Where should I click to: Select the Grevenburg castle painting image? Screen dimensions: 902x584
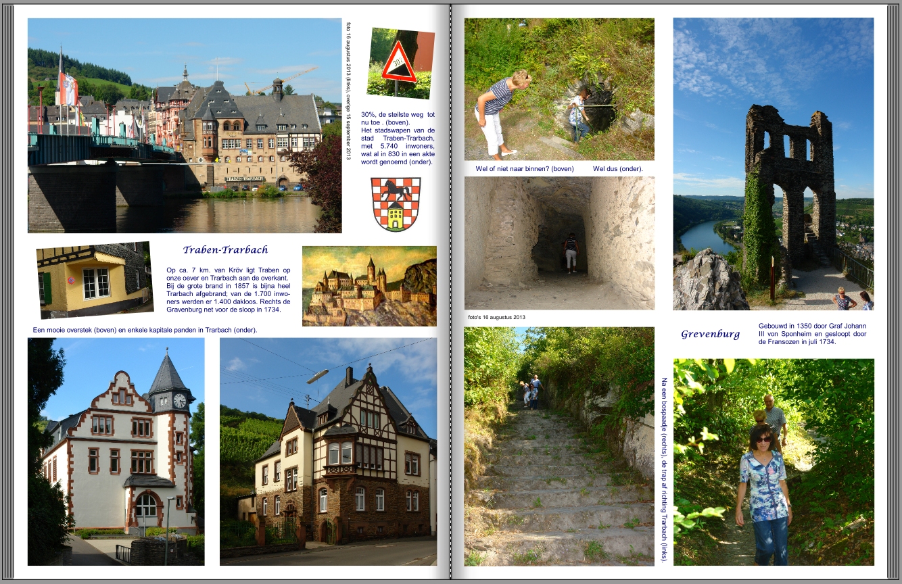(369, 286)
